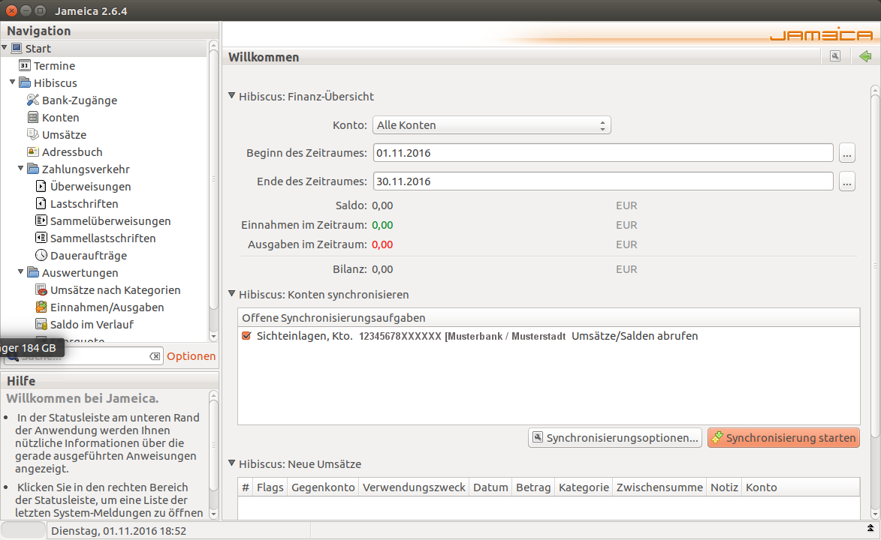Screen dimensions: 881x540
Task: Click the Zahlungsverkehr folder icon
Action: coord(33,169)
